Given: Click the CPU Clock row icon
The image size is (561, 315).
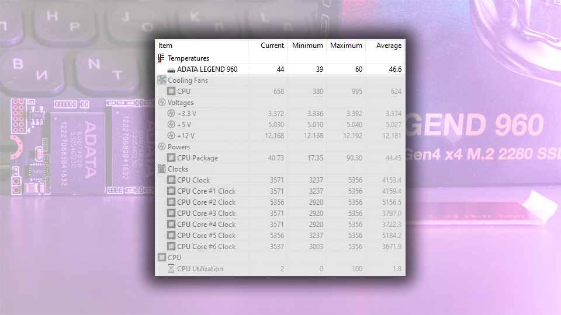Looking at the screenshot, I should pyautogui.click(x=171, y=180).
